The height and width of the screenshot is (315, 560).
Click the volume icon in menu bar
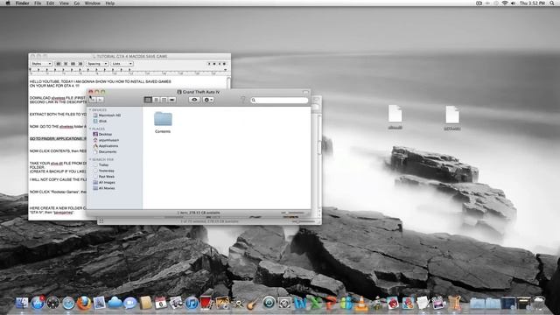pyautogui.click(x=514, y=3)
